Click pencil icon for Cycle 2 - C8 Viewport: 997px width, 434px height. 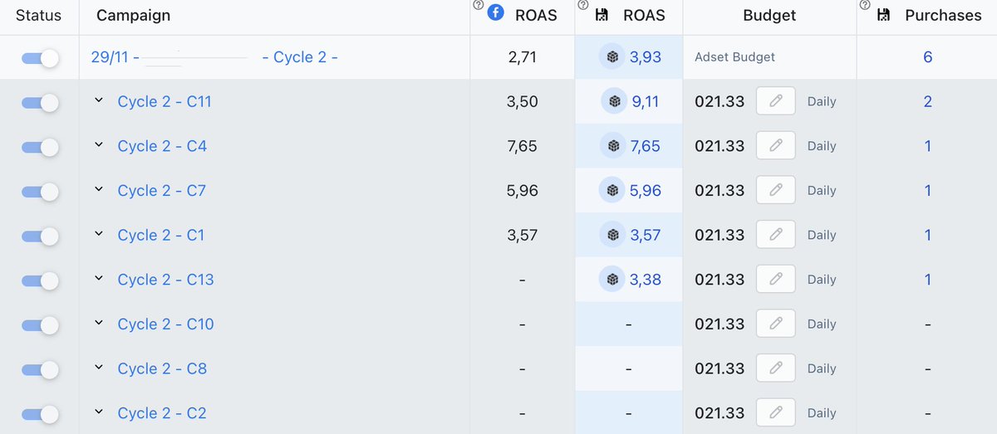[776, 368]
